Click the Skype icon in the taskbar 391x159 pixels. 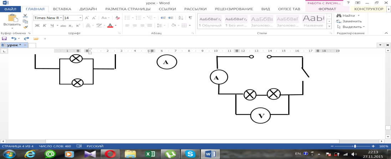pos(189,154)
